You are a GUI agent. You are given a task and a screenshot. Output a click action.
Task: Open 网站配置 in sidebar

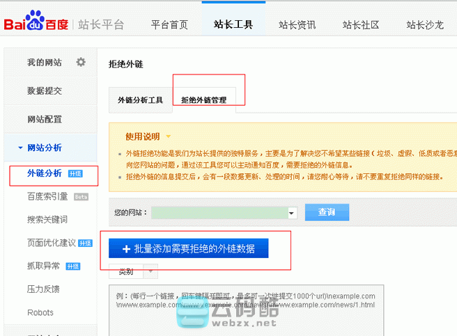point(45,120)
